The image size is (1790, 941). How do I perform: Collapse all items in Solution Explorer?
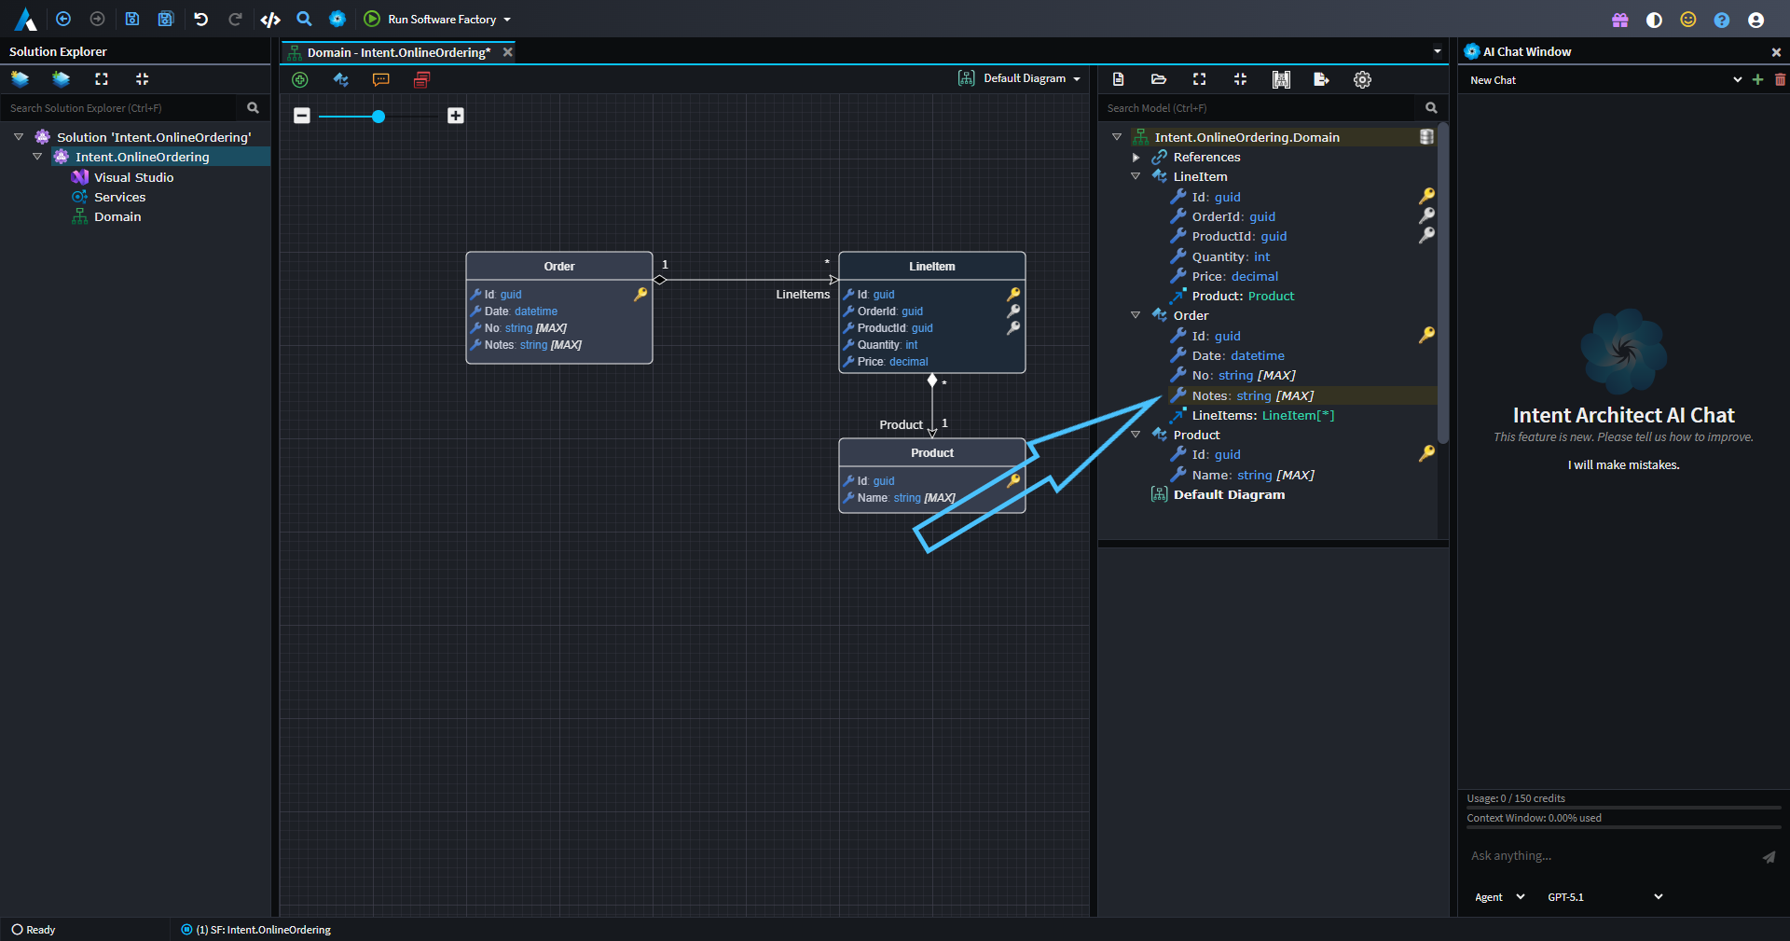[142, 79]
